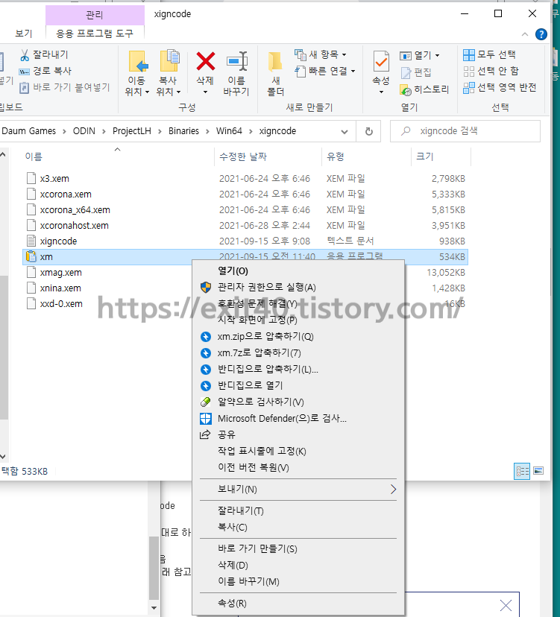Screen dimensions: 560x617
Task: Click the Rename (이름 바꾸기) ribbon icon
Action: pos(237,61)
